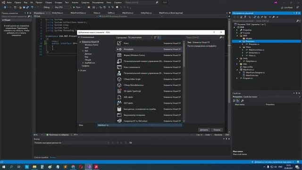Select the Данные category in dialog tree
Image resolution: width=302 pixels, height=170 pixels.
(88, 54)
